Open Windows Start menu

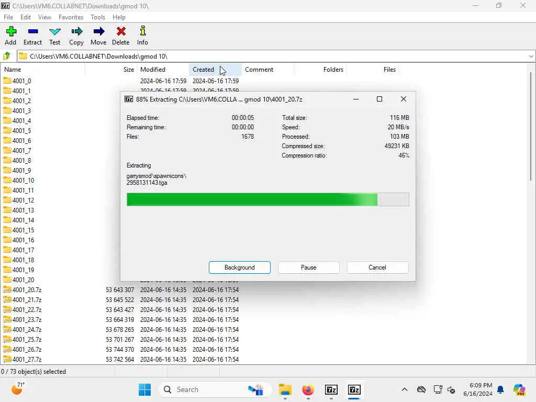(144, 389)
